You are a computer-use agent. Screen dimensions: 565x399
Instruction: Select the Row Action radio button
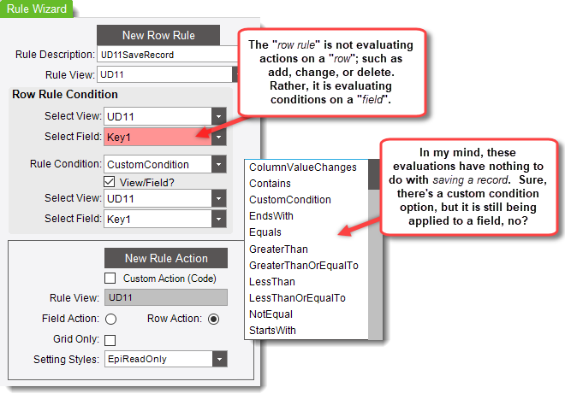point(213,320)
